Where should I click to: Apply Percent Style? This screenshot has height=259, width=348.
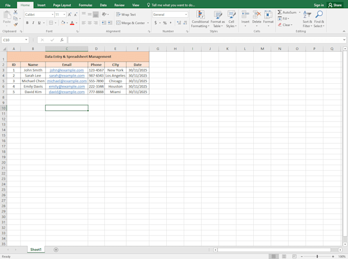click(165, 23)
